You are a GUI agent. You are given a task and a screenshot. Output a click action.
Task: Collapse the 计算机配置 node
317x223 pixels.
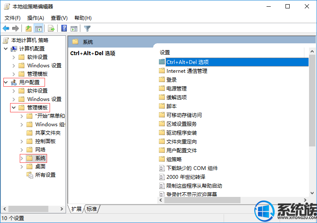(6, 48)
